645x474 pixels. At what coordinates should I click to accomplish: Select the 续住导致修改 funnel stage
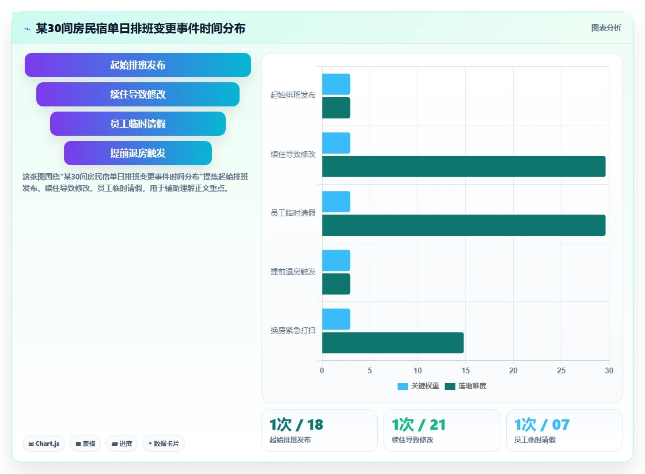pos(138,94)
